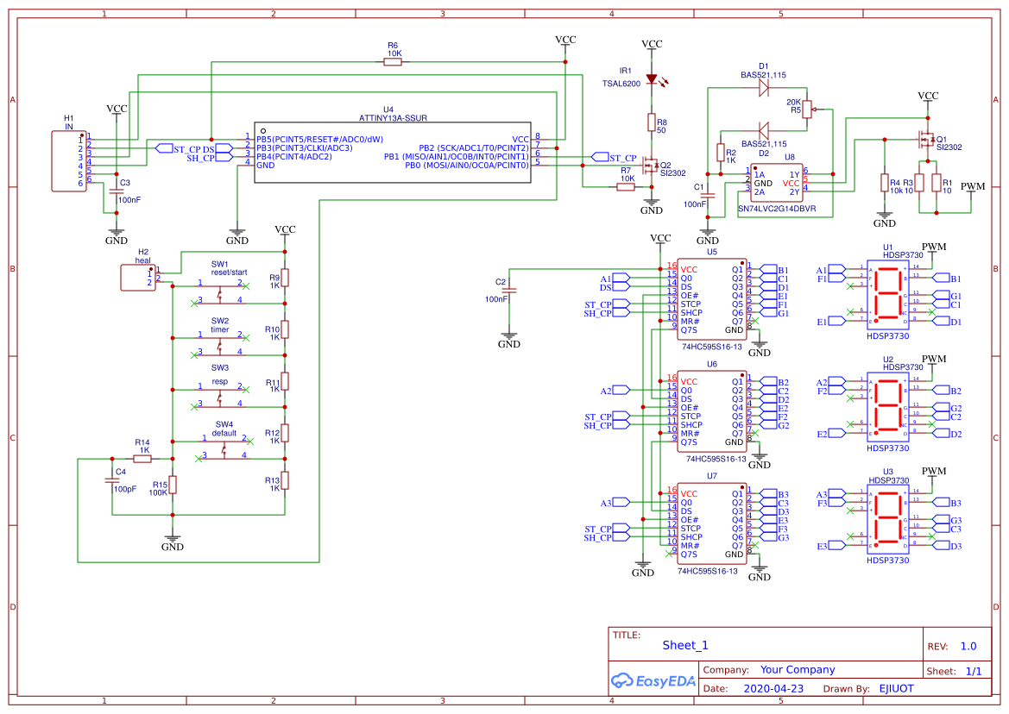Click the TITLE field showing Sheet_1

point(684,644)
